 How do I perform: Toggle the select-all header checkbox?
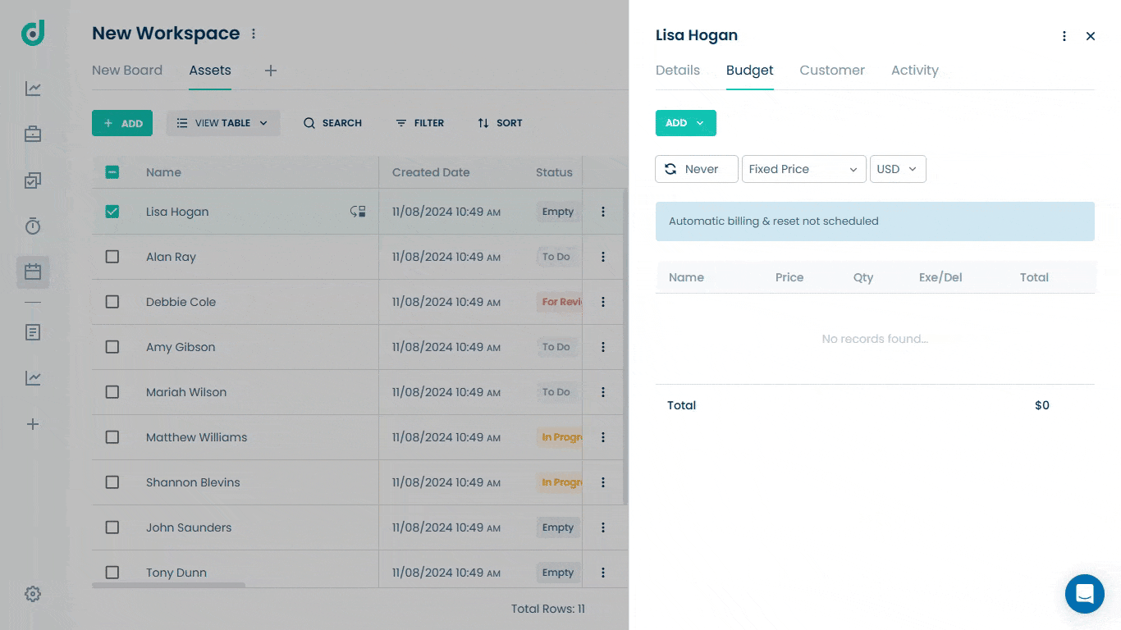(112, 172)
